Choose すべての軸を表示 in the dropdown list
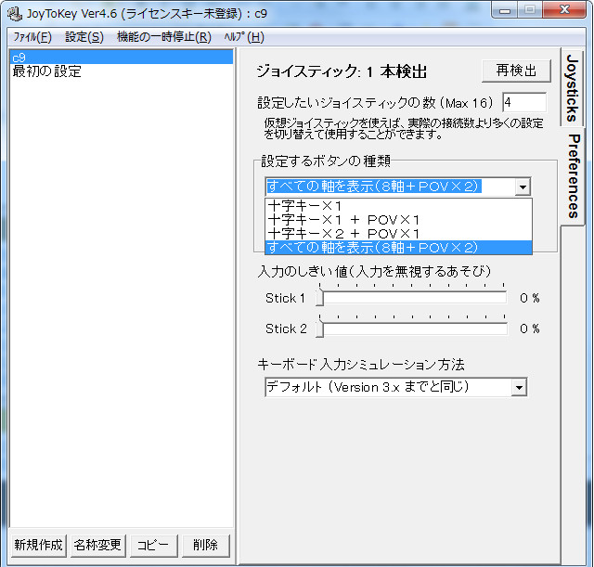 (x=398, y=248)
